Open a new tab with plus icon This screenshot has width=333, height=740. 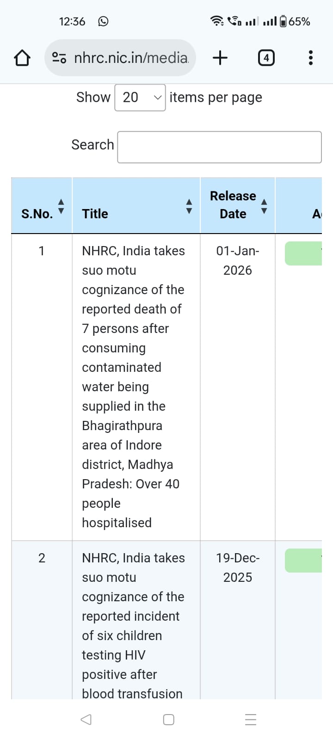[220, 58]
